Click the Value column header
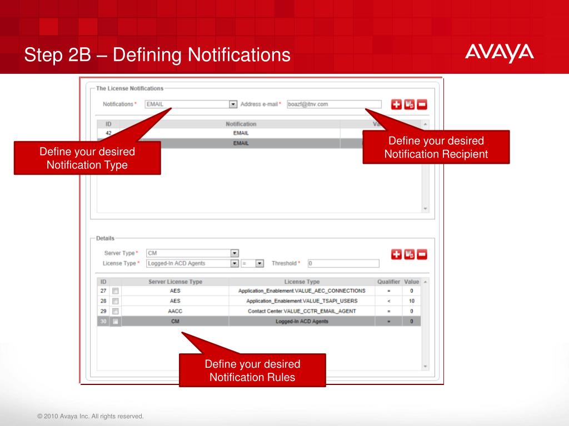Viewport: 569px width, 426px height. pos(412,281)
